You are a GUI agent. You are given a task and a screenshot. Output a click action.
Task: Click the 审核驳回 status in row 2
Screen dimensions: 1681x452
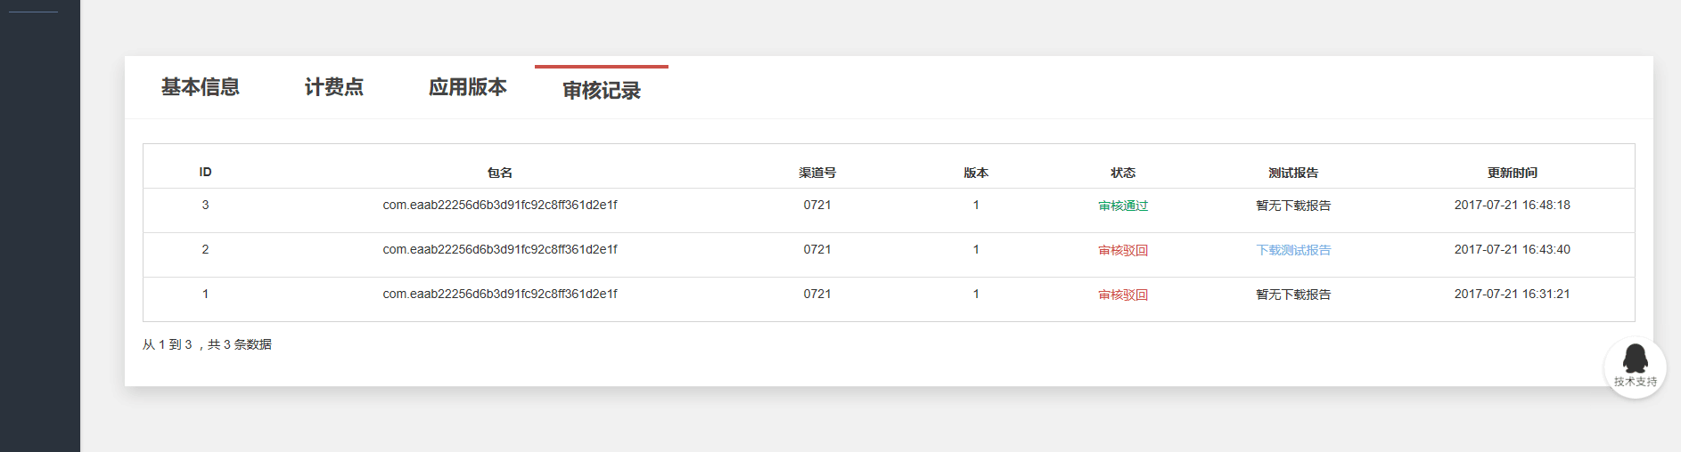tap(1123, 250)
